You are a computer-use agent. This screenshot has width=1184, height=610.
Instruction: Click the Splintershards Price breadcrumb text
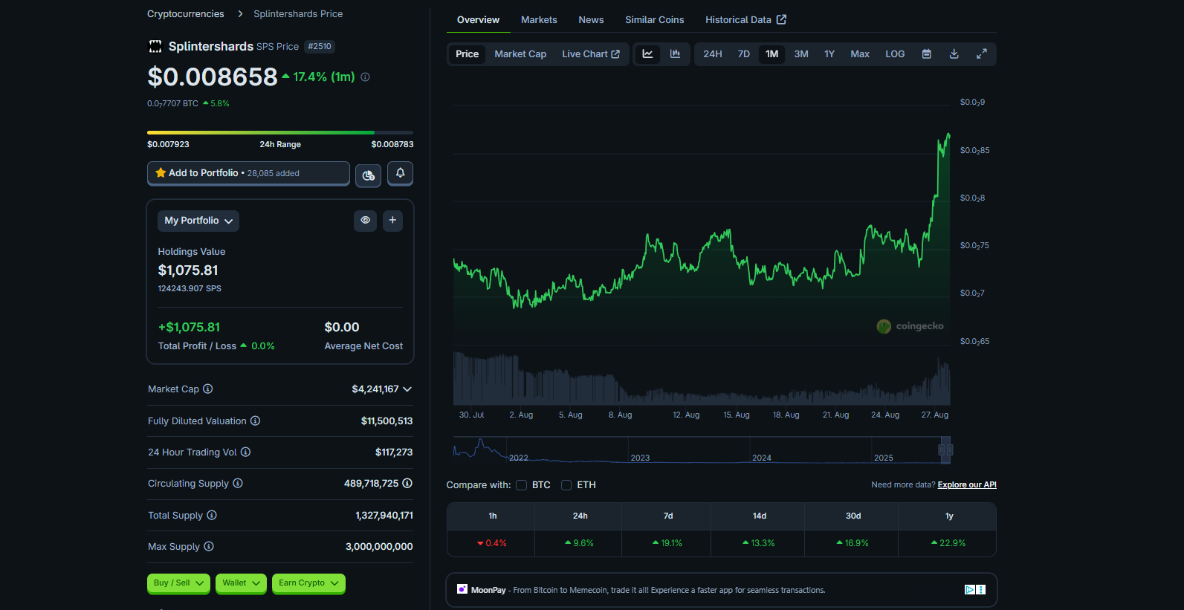[298, 14]
